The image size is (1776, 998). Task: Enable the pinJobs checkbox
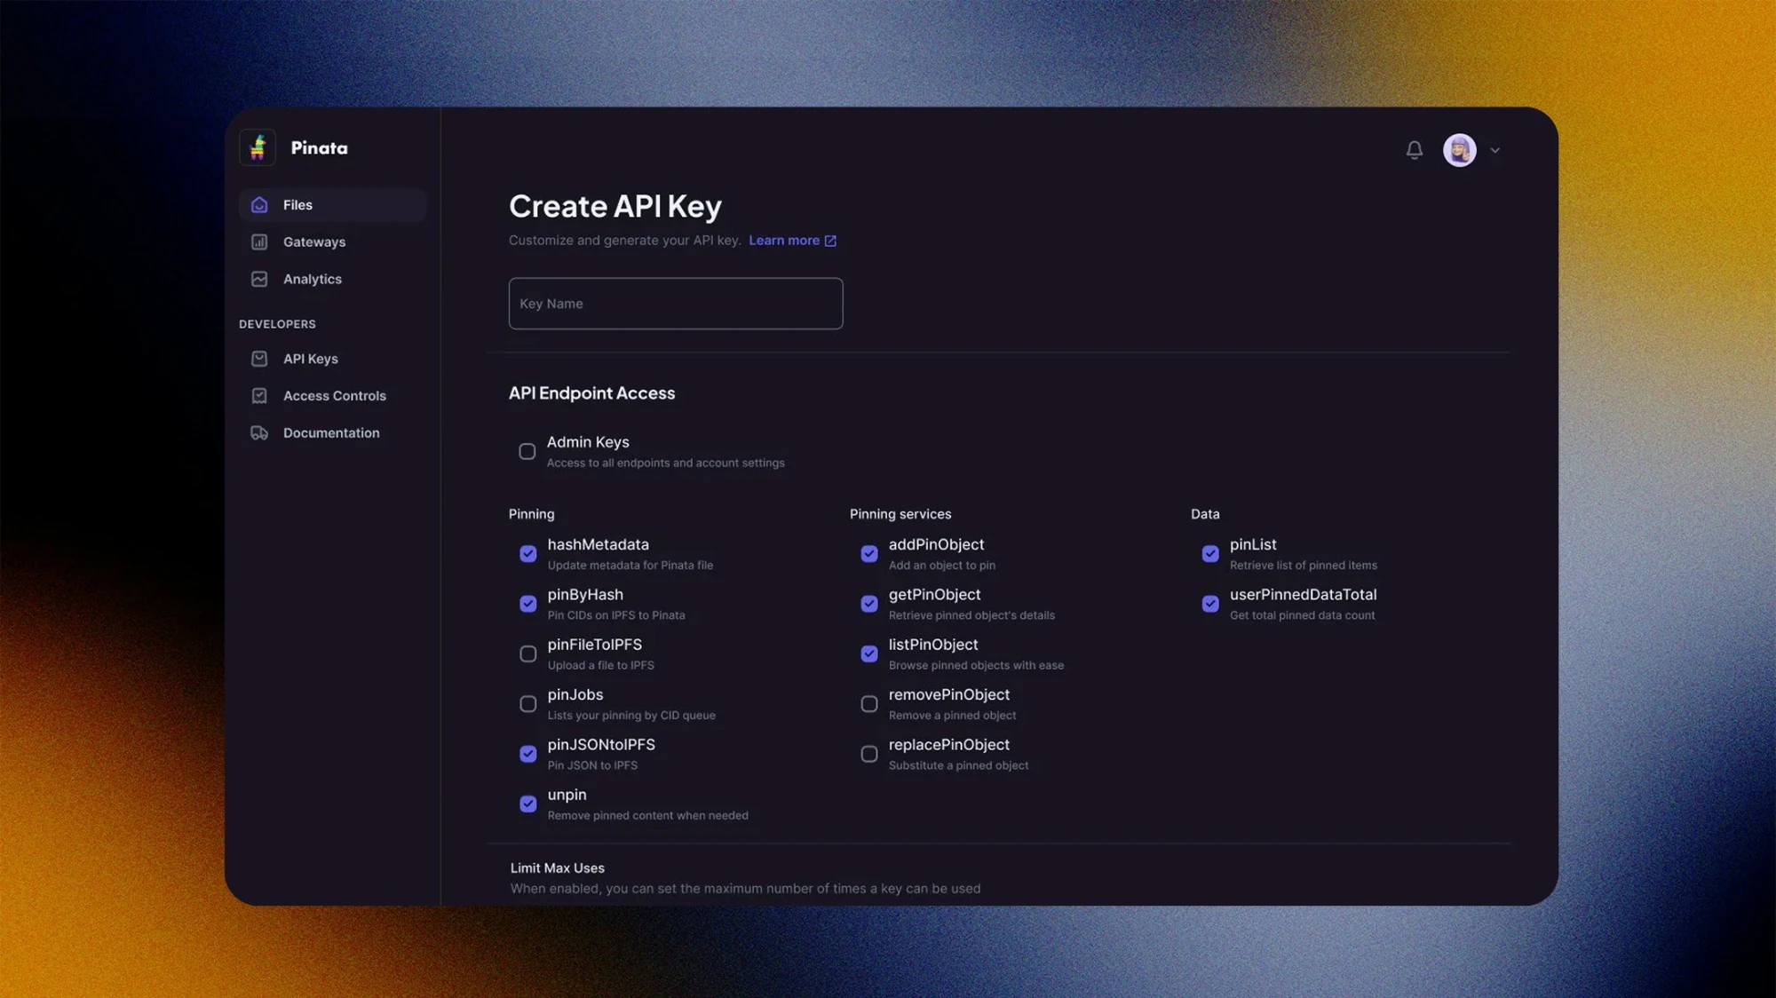click(528, 704)
